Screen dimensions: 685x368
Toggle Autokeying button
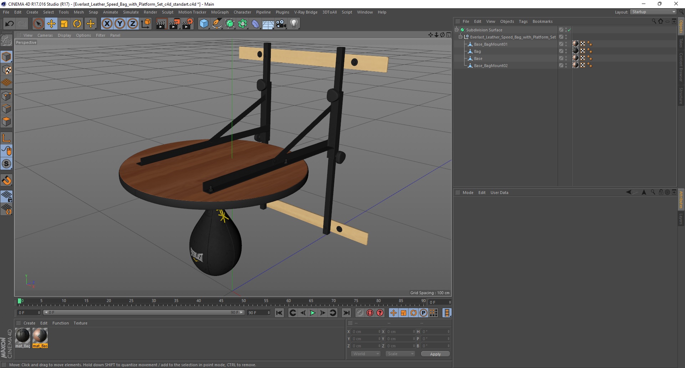click(370, 313)
